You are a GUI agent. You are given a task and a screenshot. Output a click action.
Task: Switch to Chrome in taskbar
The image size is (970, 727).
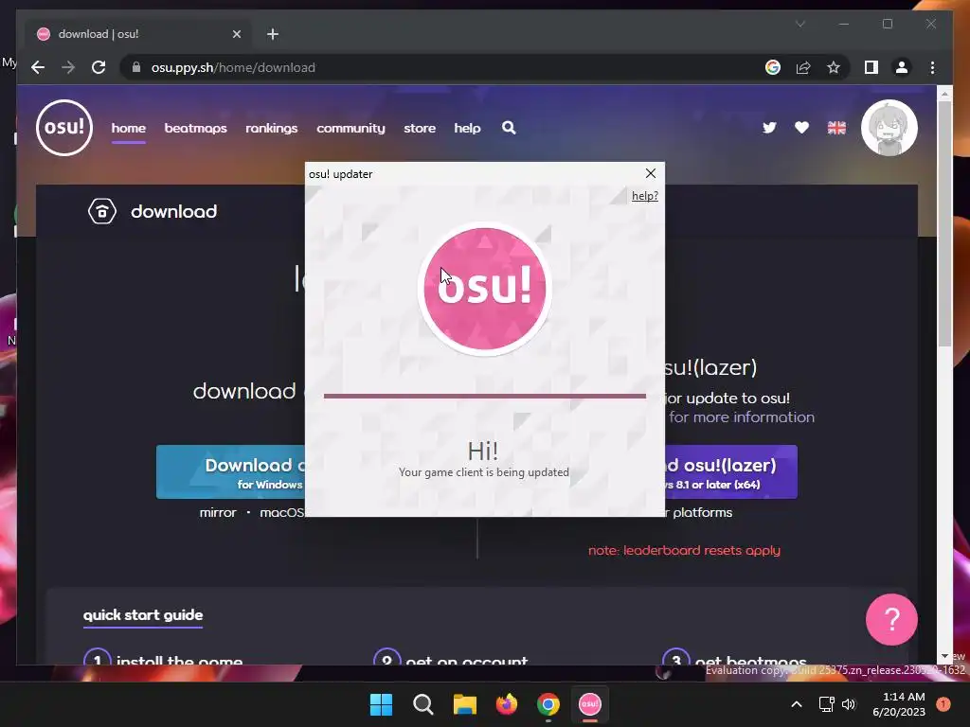(x=548, y=704)
